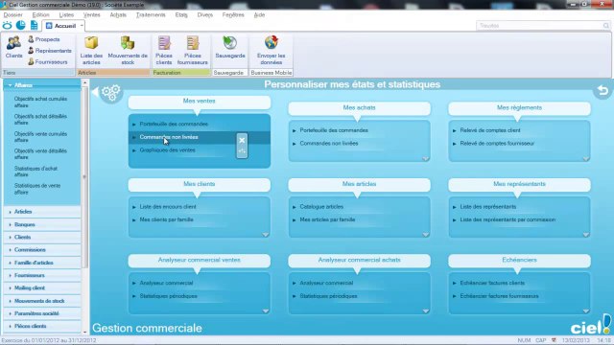Open Echéancier factures clients
614x345 pixels.
pyautogui.click(x=492, y=283)
